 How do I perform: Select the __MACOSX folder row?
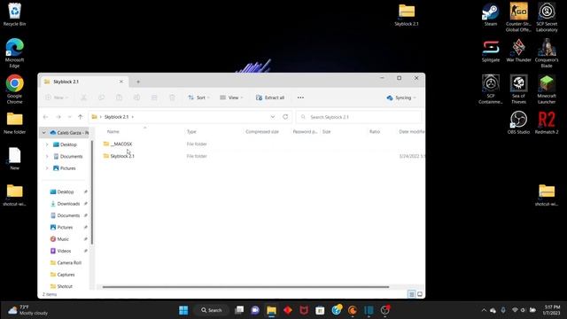click(260, 144)
